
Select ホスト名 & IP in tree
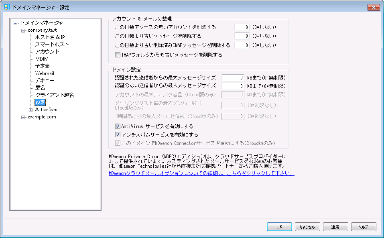point(50,37)
